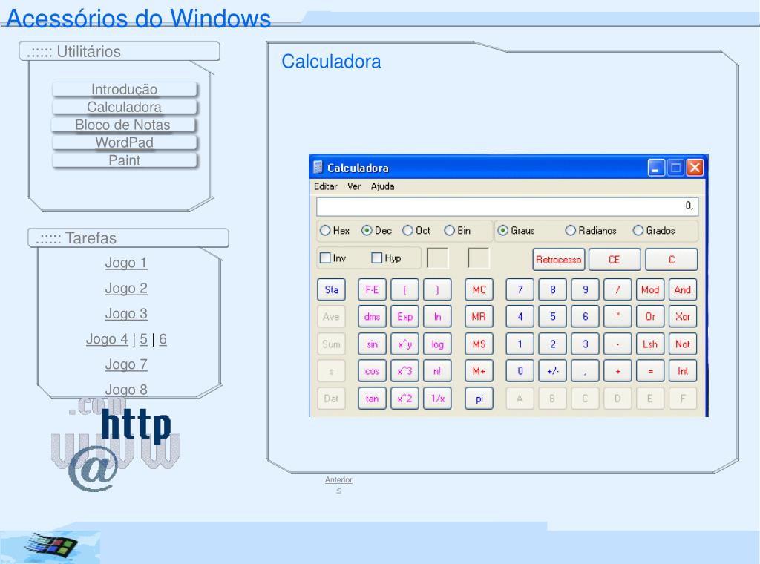760x564 pixels.
Task: Click the MC memory clear button
Action: point(479,289)
